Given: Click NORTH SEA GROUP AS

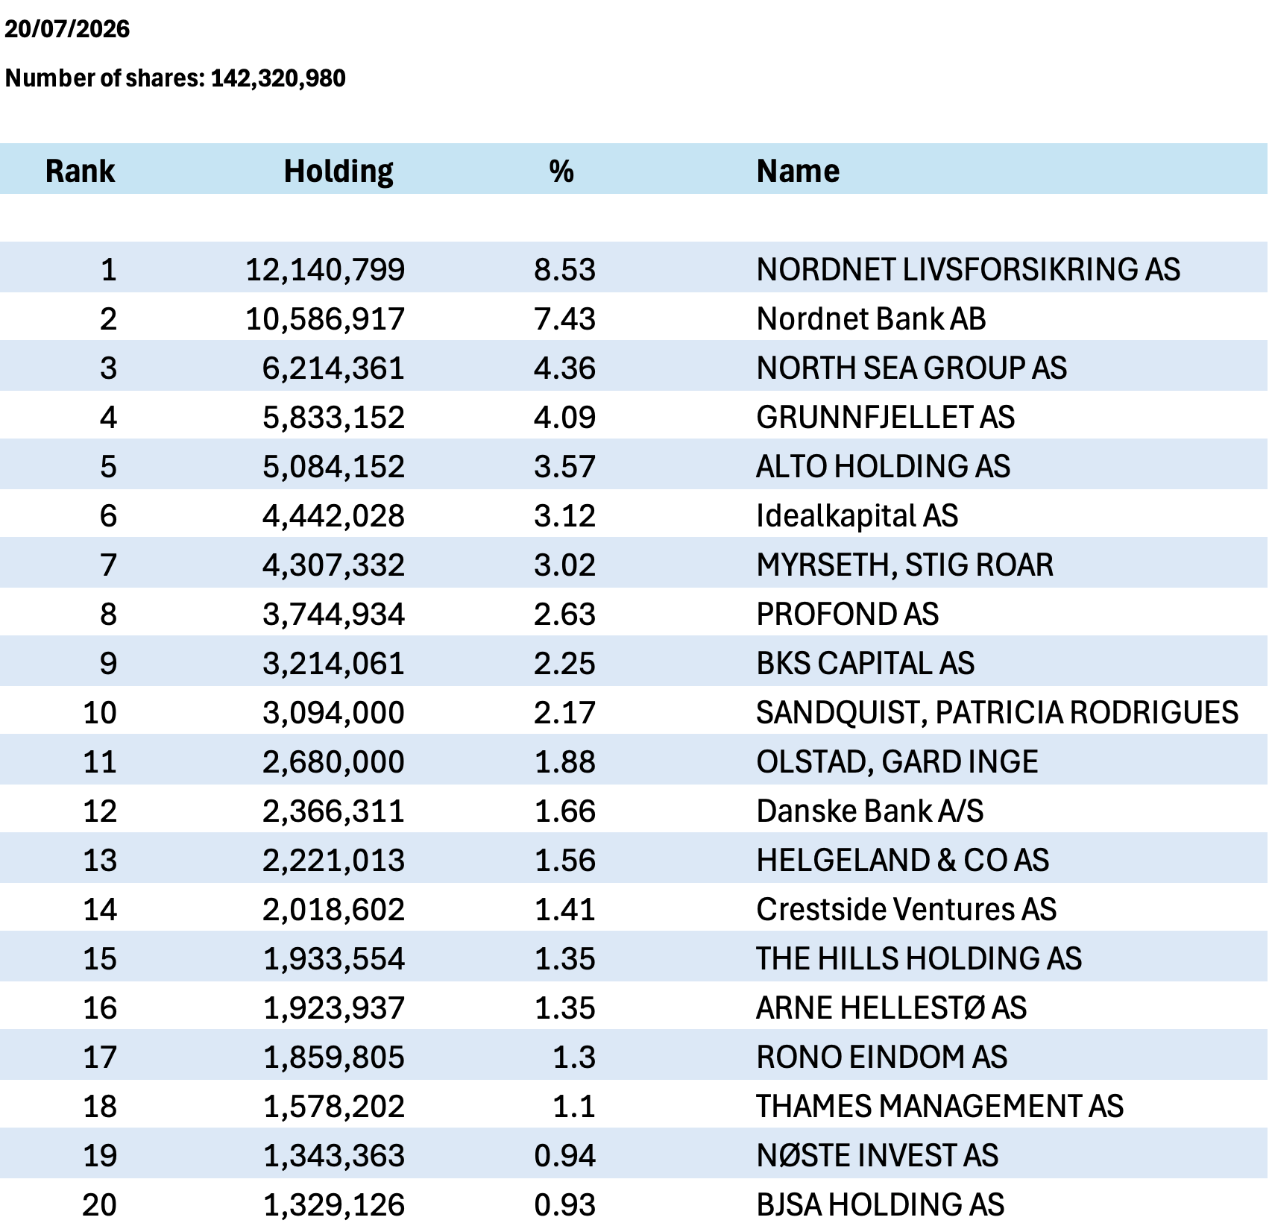Looking at the screenshot, I should [x=911, y=368].
